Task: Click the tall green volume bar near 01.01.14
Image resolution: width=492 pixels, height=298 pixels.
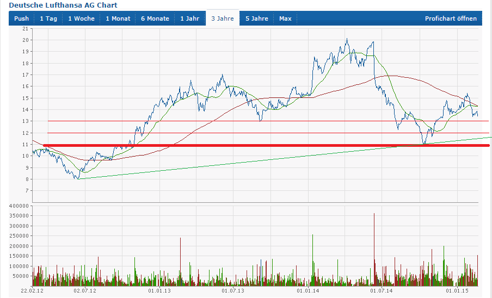Action: pos(312,260)
